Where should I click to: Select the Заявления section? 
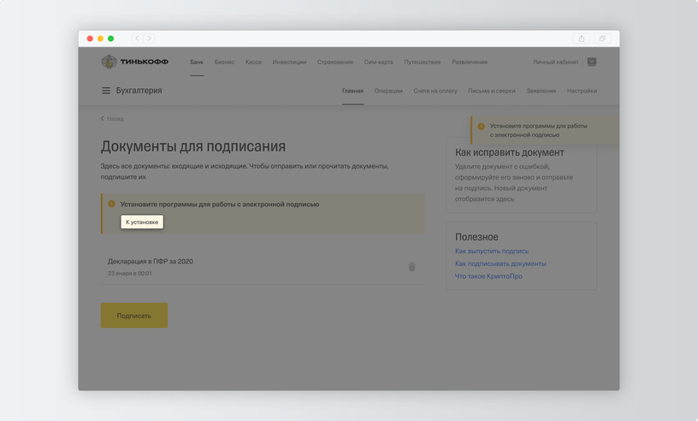[x=541, y=91]
